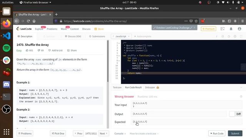
Task: Open the Debugger tab
Action: 152,87
